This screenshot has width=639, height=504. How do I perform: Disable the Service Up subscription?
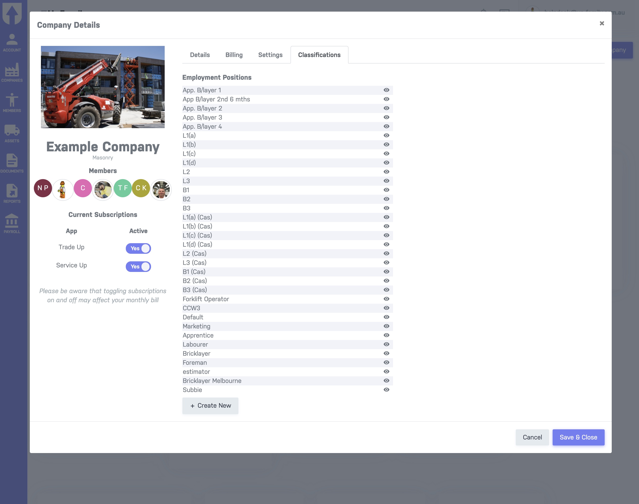[138, 266]
